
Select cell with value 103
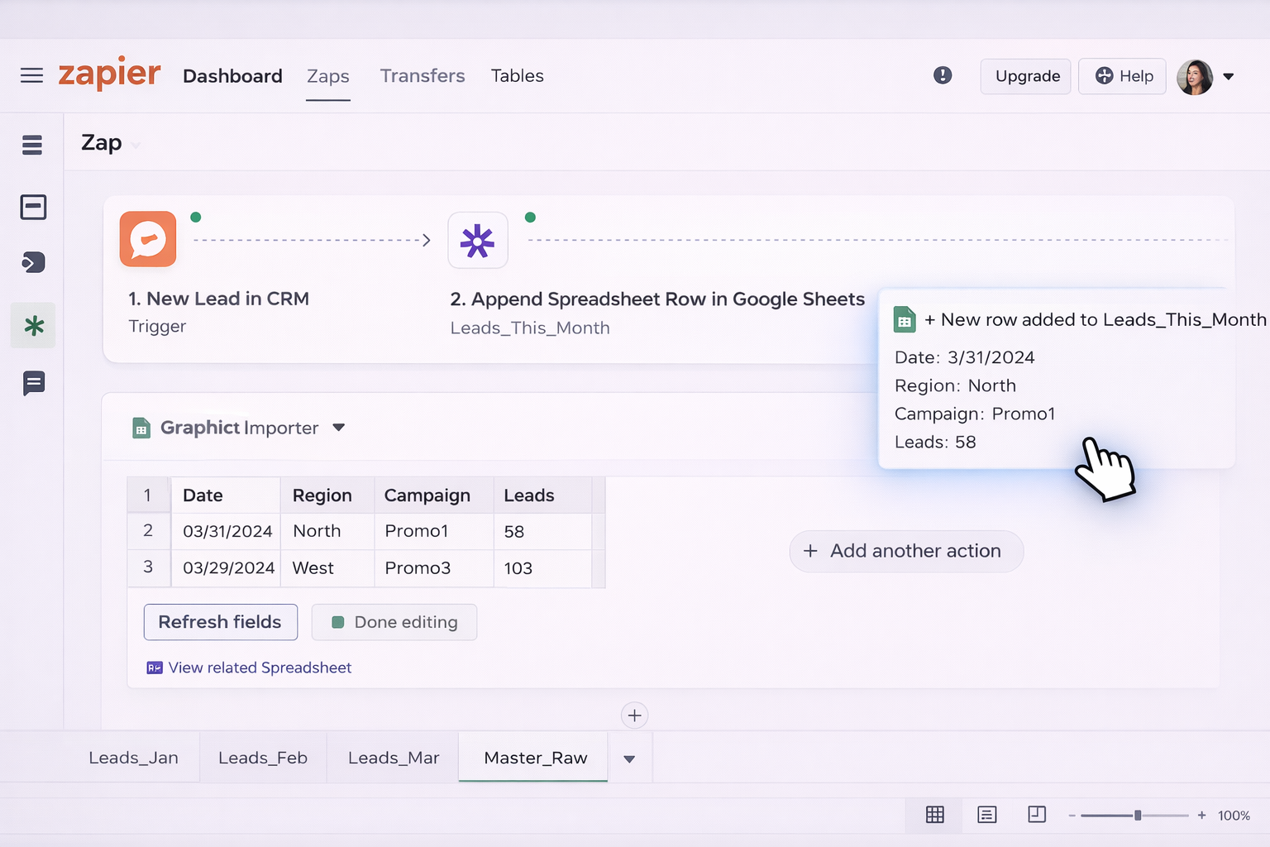(x=542, y=568)
